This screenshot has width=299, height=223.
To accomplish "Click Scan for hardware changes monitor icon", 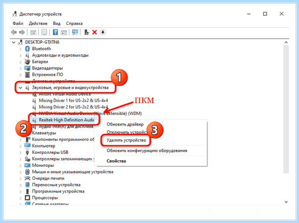I will pos(75,32).
